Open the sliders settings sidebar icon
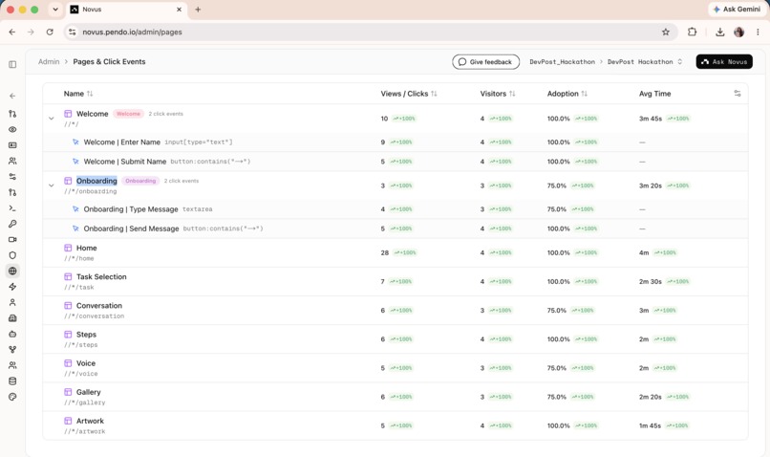 [12, 177]
